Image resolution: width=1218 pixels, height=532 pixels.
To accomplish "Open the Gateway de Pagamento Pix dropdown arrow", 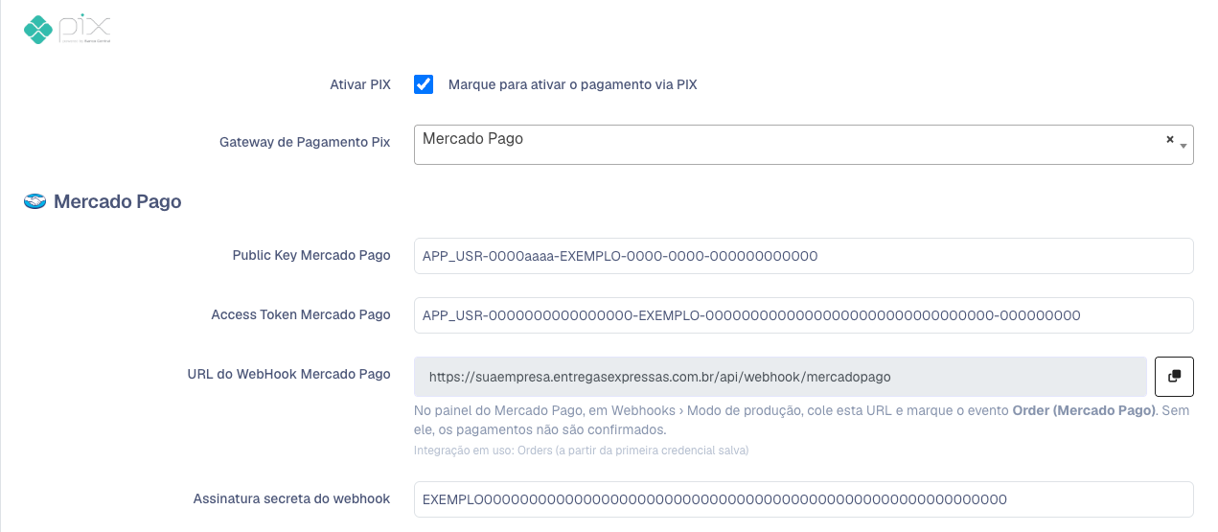I will pyautogui.click(x=1184, y=146).
